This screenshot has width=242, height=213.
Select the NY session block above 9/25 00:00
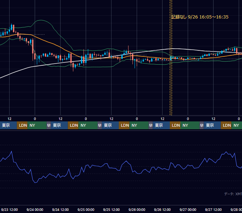tap(88, 125)
